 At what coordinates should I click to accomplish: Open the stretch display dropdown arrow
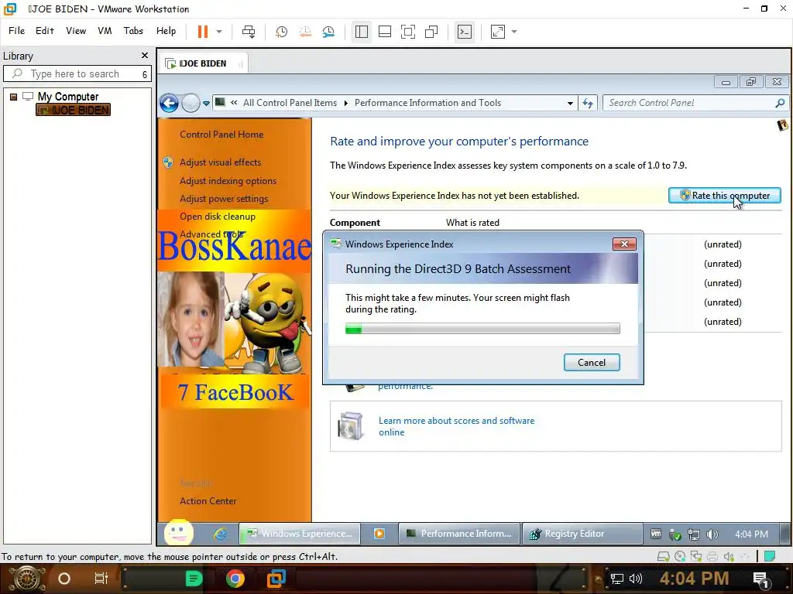point(514,31)
